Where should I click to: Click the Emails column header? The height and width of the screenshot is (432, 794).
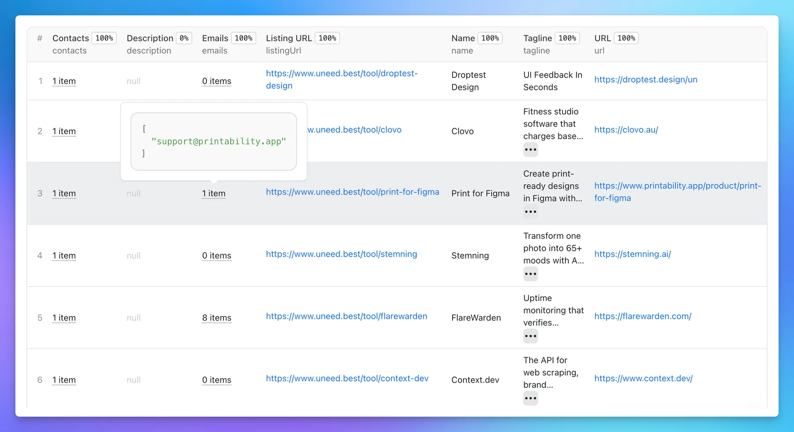point(215,38)
